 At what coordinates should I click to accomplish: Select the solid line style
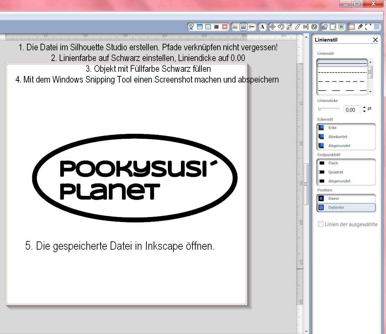(x=342, y=63)
